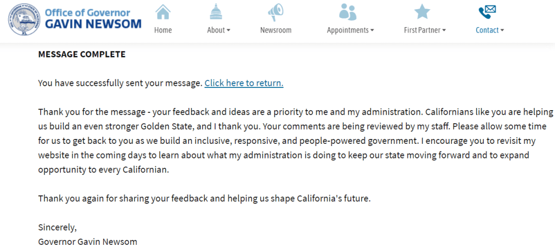Click the megaphone Newsroom icon

275,12
